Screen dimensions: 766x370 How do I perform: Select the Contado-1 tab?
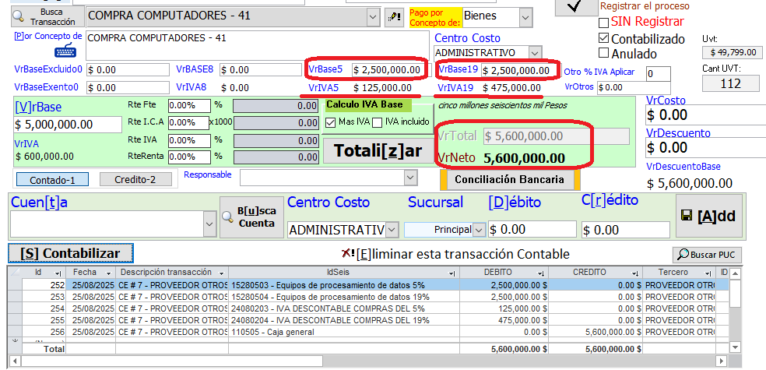53,179
